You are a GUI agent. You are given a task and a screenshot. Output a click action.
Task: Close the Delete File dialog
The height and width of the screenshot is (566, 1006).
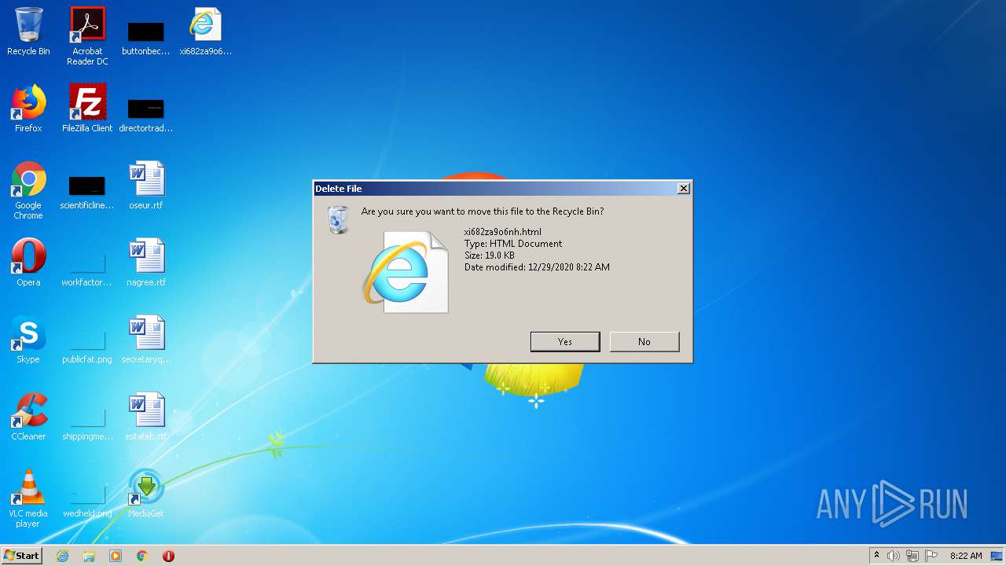(684, 189)
